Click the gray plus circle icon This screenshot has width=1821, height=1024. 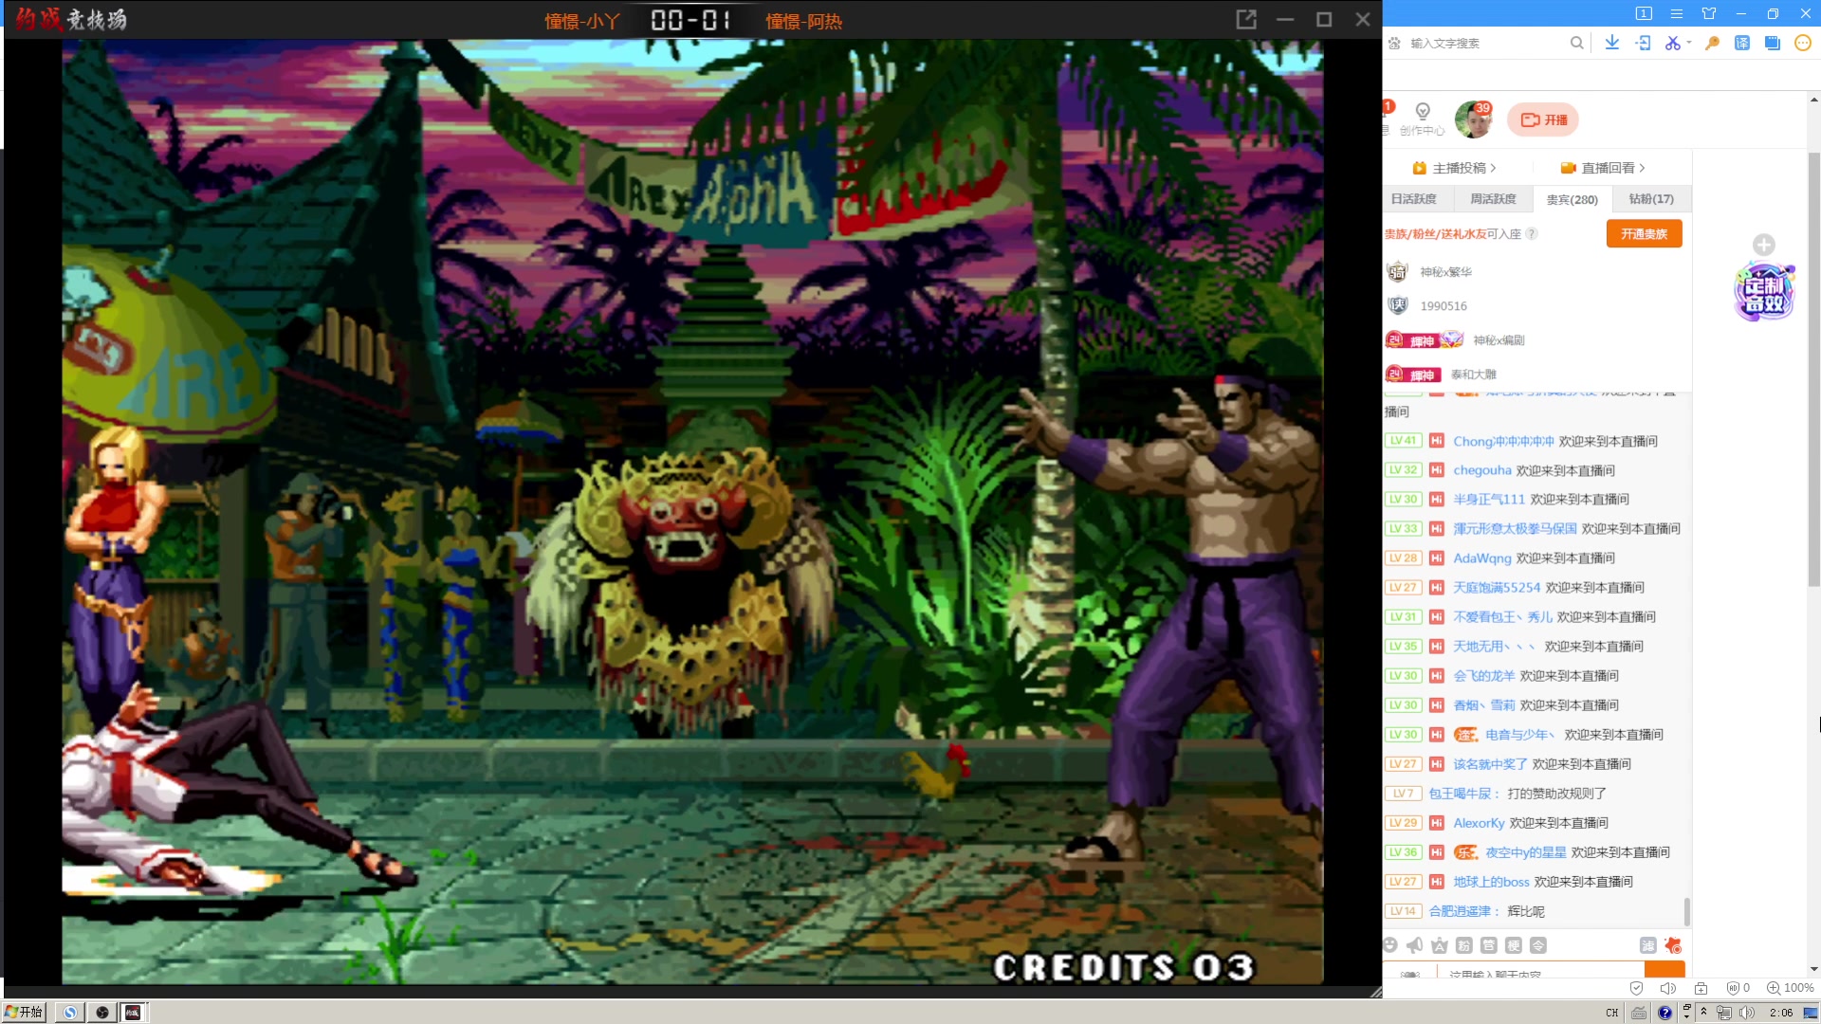pyautogui.click(x=1763, y=245)
